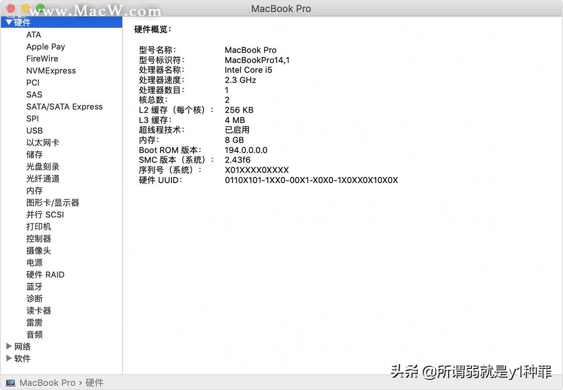Screen dimensions: 563x390
Task: Select 电源 to check power info
Action: coord(34,262)
